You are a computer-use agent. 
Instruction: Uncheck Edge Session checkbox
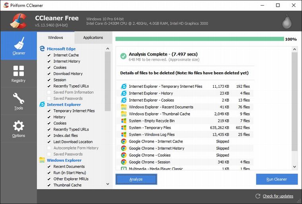tap(49, 80)
